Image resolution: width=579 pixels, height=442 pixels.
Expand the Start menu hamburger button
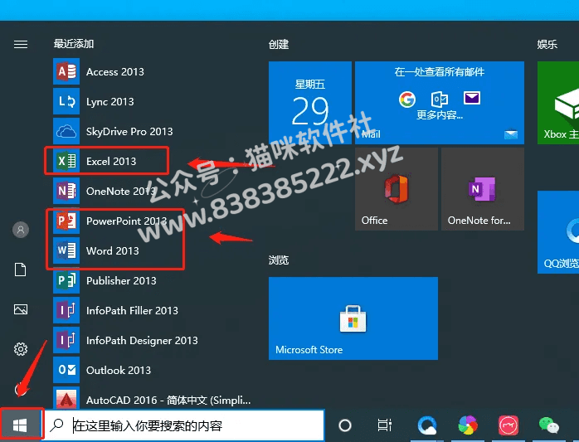21,44
